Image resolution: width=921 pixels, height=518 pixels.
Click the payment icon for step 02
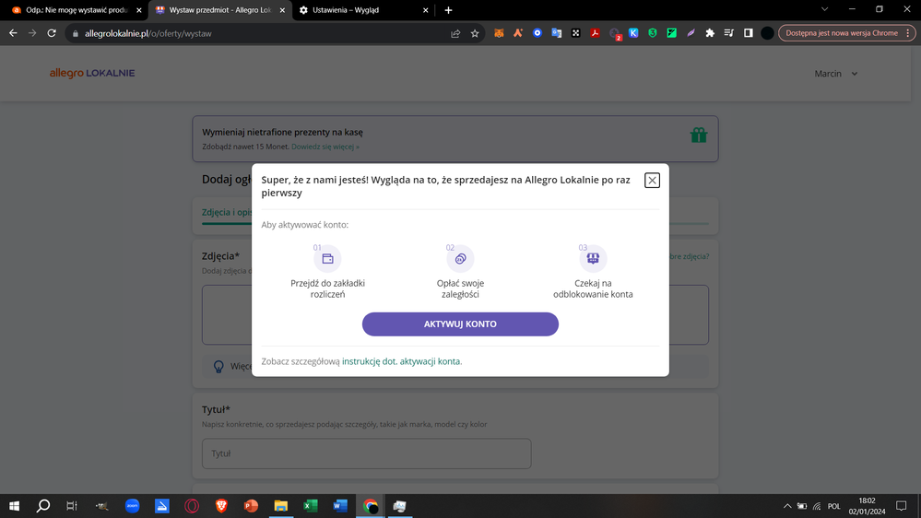(461, 258)
